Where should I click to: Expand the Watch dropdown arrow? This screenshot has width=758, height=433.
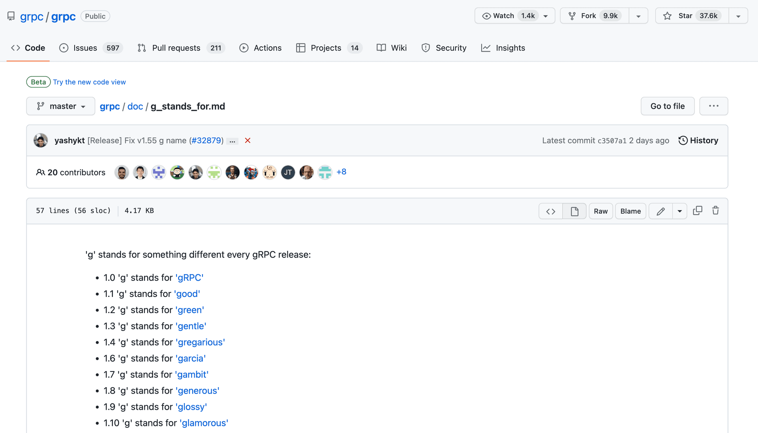coord(546,16)
